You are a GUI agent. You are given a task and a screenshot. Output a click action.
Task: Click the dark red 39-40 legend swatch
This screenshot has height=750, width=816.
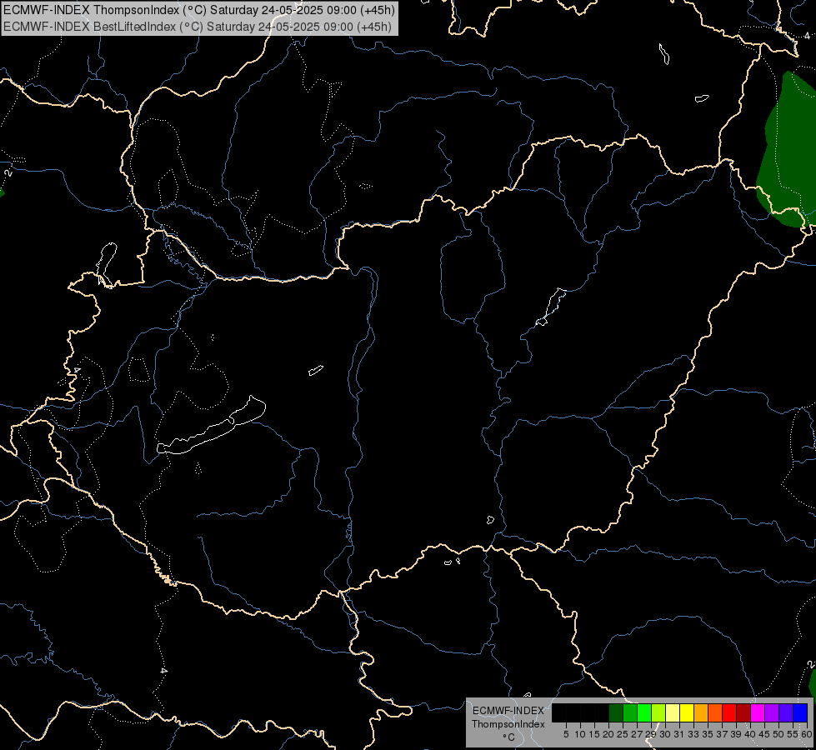tap(743, 712)
